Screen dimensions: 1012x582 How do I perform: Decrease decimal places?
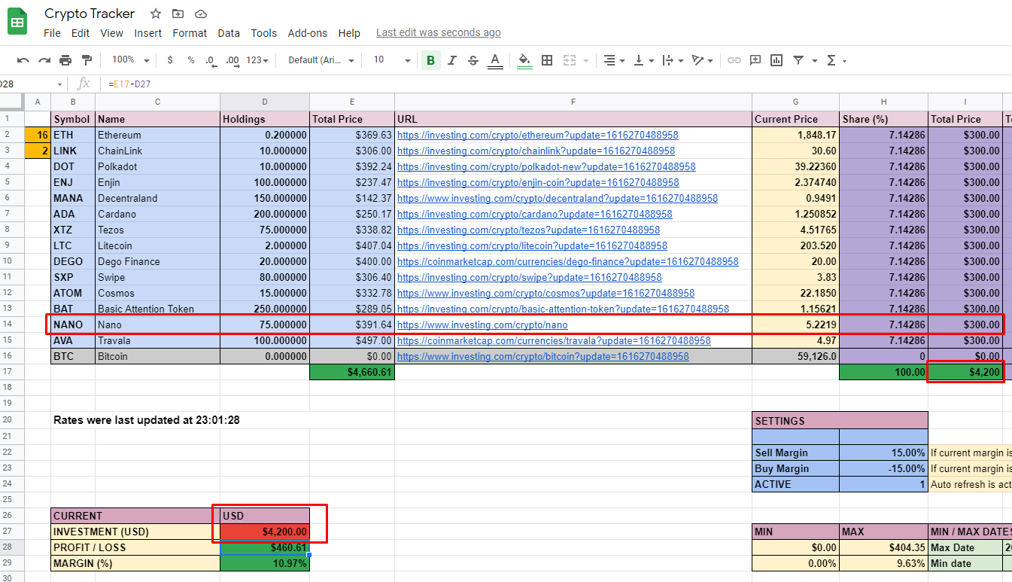point(211,60)
